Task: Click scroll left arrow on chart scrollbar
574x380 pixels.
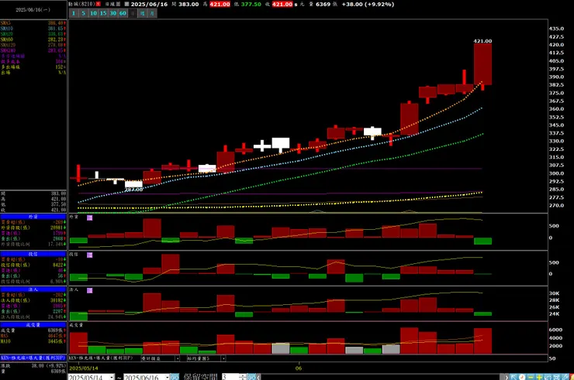Action: [258, 377]
